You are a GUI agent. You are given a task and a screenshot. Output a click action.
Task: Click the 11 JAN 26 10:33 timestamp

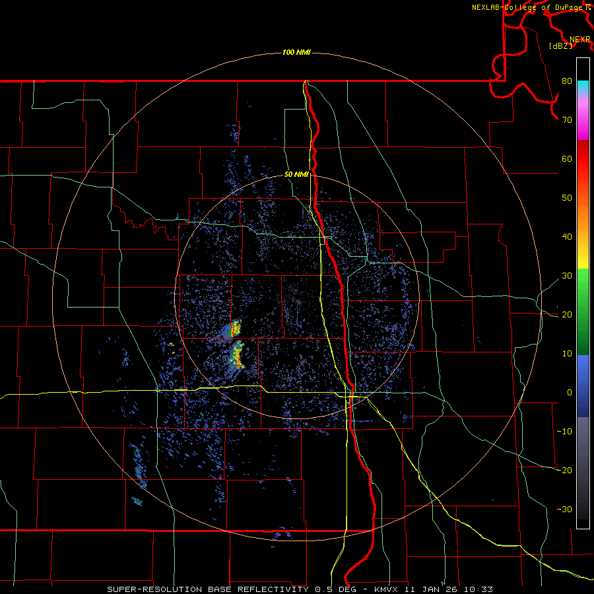coord(449,589)
